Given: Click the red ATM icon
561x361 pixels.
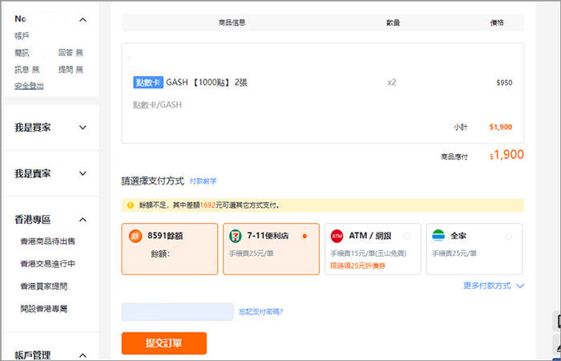Looking at the screenshot, I should (337, 236).
